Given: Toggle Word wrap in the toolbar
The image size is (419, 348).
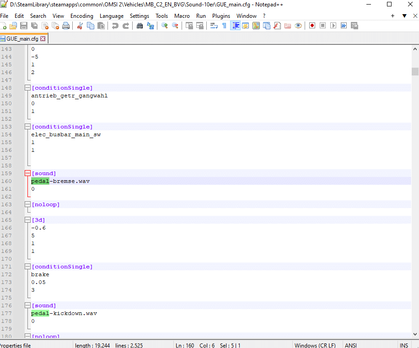Looking at the screenshot, I should tap(214, 26).
